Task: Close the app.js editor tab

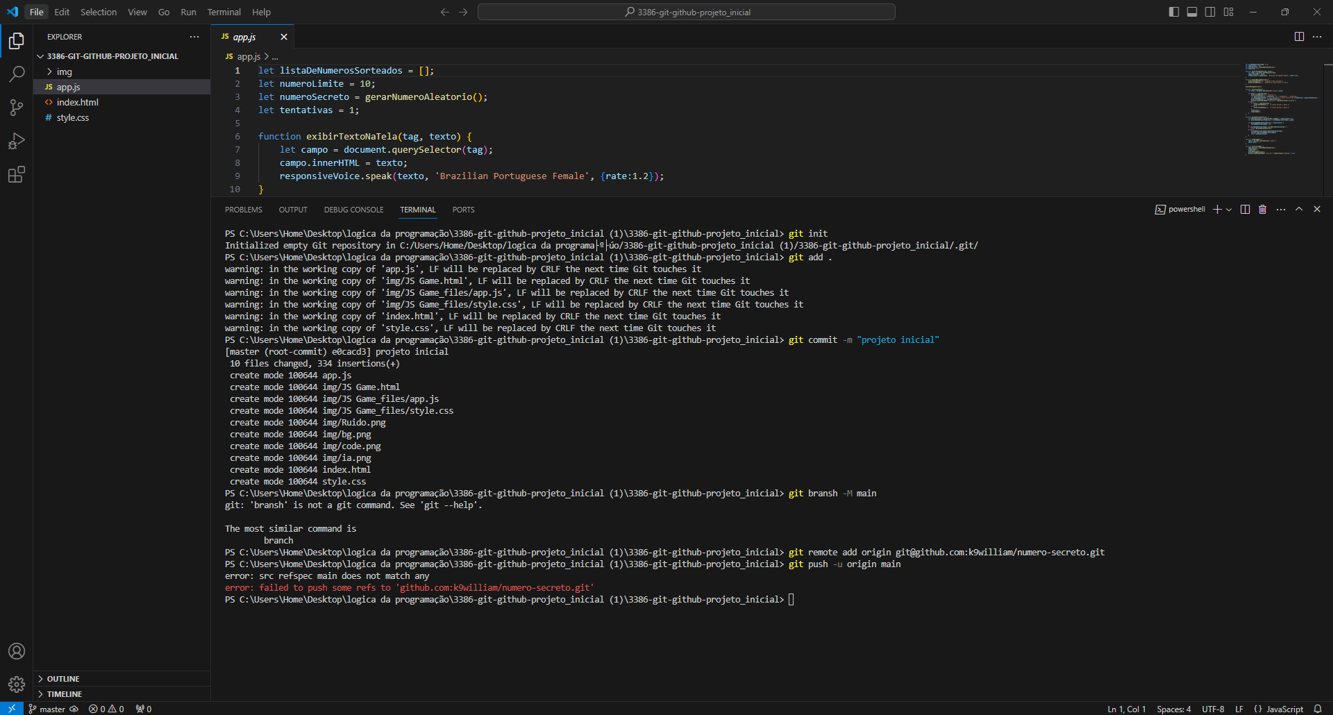Action: point(283,37)
